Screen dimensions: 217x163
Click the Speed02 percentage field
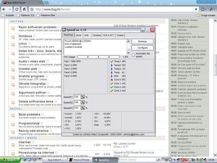(77, 103)
